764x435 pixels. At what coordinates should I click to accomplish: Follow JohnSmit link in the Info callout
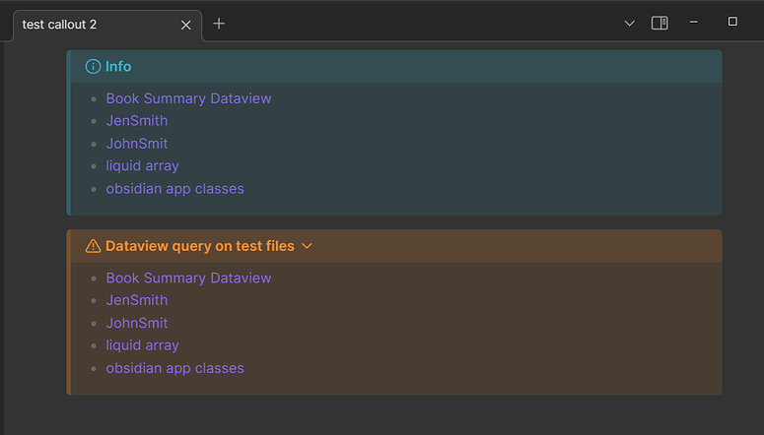pyautogui.click(x=137, y=144)
